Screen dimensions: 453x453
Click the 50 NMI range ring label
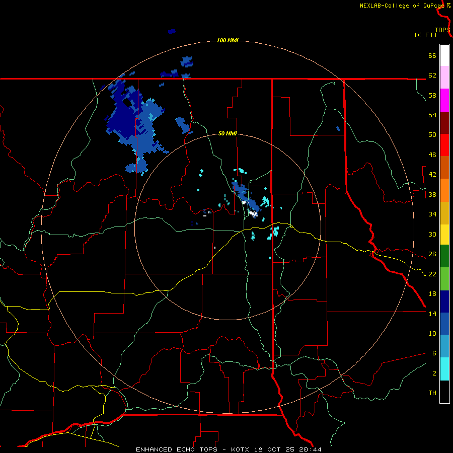tap(228, 133)
